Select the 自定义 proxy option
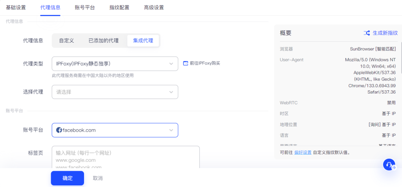This screenshot has width=402, height=187. point(66,40)
